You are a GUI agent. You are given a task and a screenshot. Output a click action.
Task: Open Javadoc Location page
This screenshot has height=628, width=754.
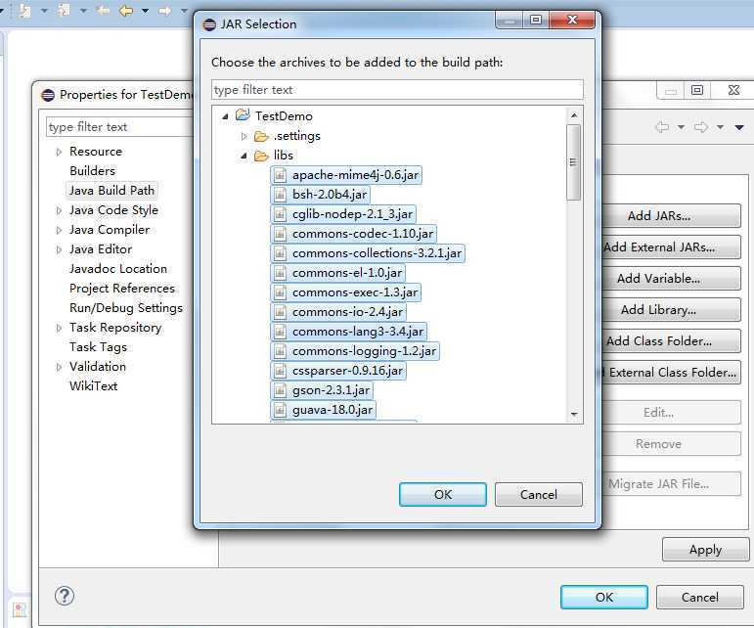tap(118, 269)
